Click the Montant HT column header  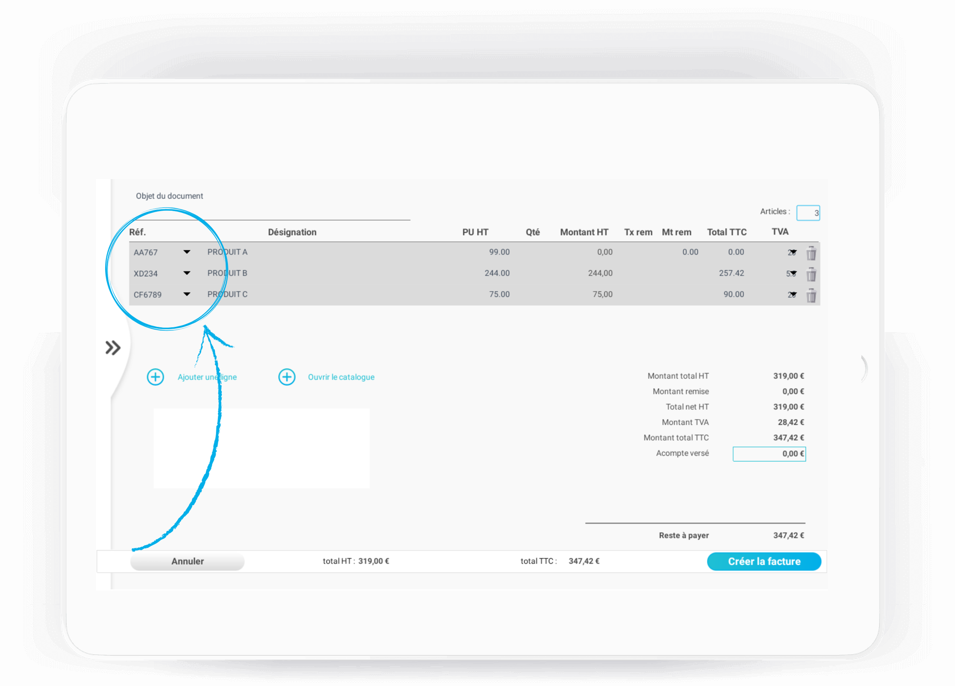(x=584, y=232)
